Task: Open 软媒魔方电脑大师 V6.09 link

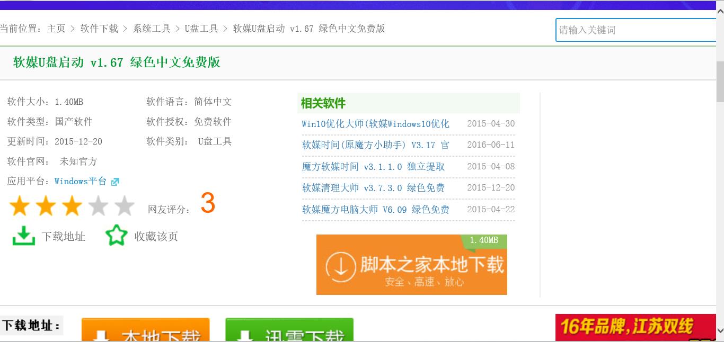Action: [x=376, y=210]
